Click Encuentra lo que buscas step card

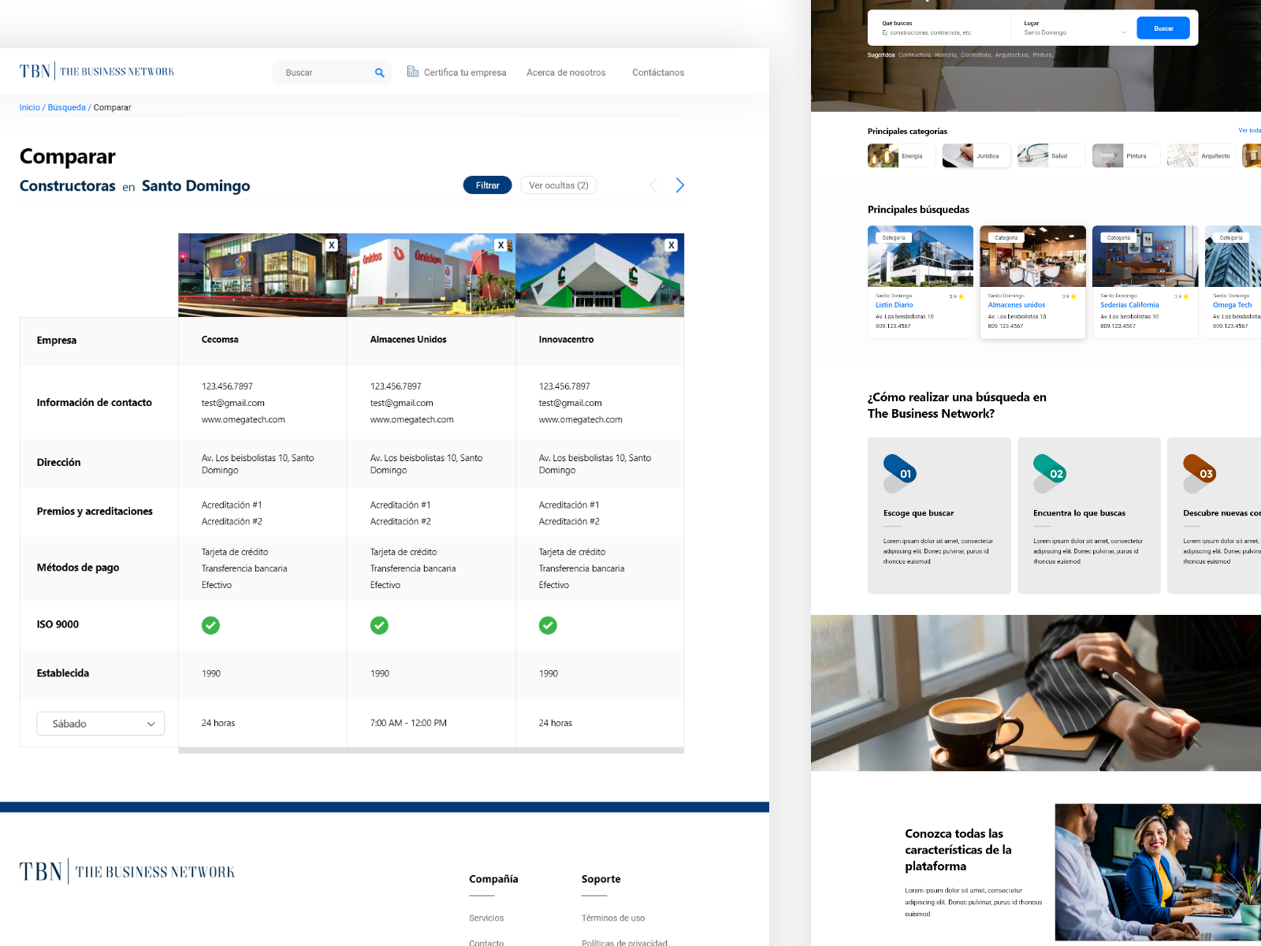point(1089,516)
